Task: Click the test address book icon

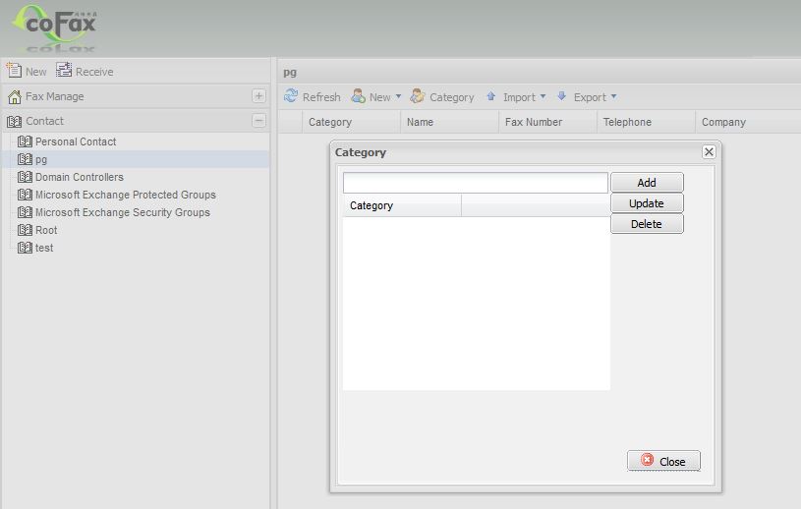Action: (x=25, y=248)
